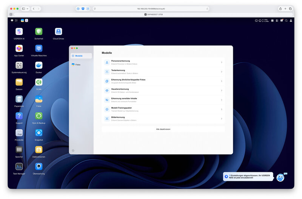302x199 pixels.
Task: Open the Snapshot app
Action: tap(39, 133)
